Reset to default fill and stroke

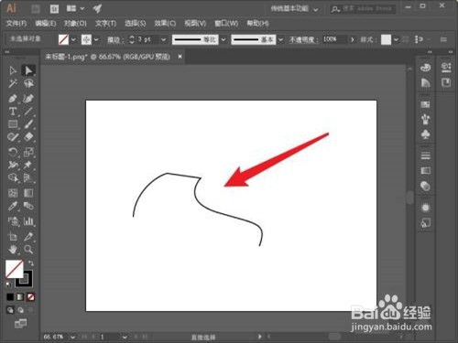click(8, 284)
